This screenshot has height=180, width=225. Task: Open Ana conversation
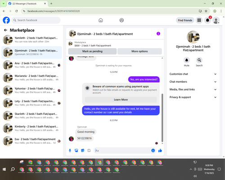(x=31, y=65)
